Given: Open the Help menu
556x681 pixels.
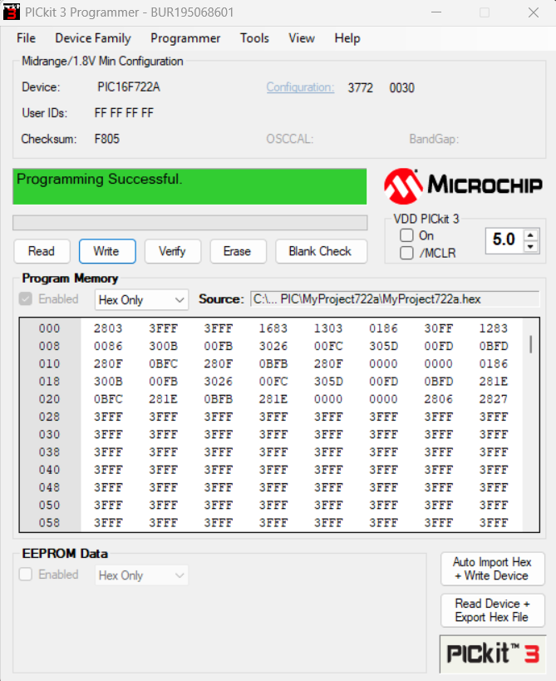Looking at the screenshot, I should click(x=347, y=38).
